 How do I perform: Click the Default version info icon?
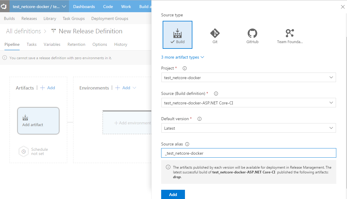point(200,119)
